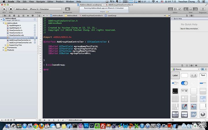This screenshot has height=130, width=208.
Task: Open the Editor menu
Action: pos(50,2)
